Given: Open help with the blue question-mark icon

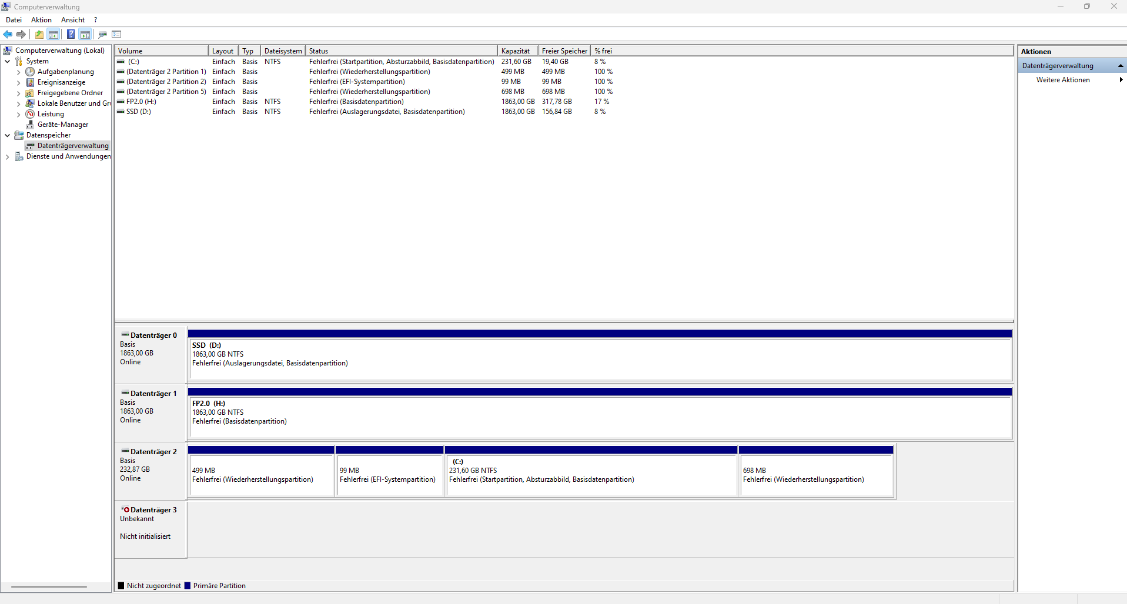Looking at the screenshot, I should coord(71,34).
